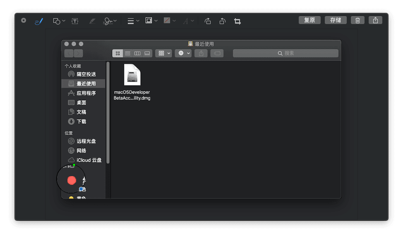Open the line thickness style dropdown

tap(133, 21)
